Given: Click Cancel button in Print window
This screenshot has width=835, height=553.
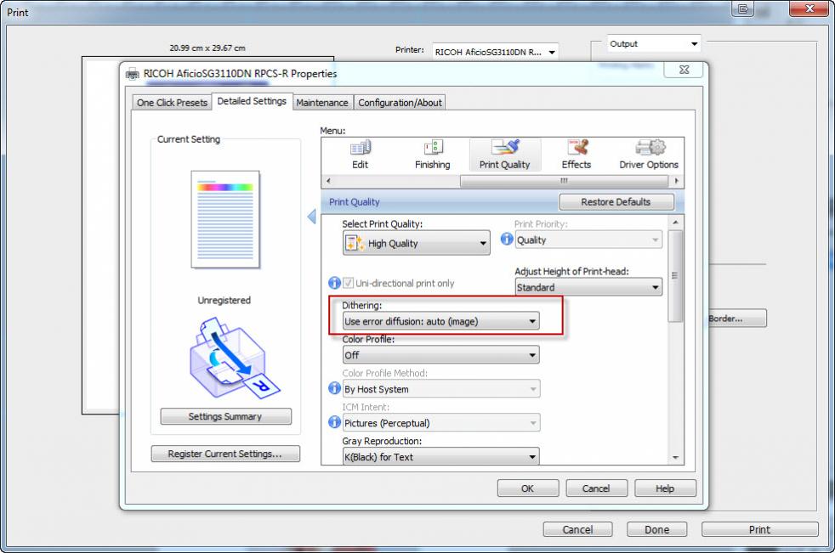Looking at the screenshot, I should click(578, 529).
